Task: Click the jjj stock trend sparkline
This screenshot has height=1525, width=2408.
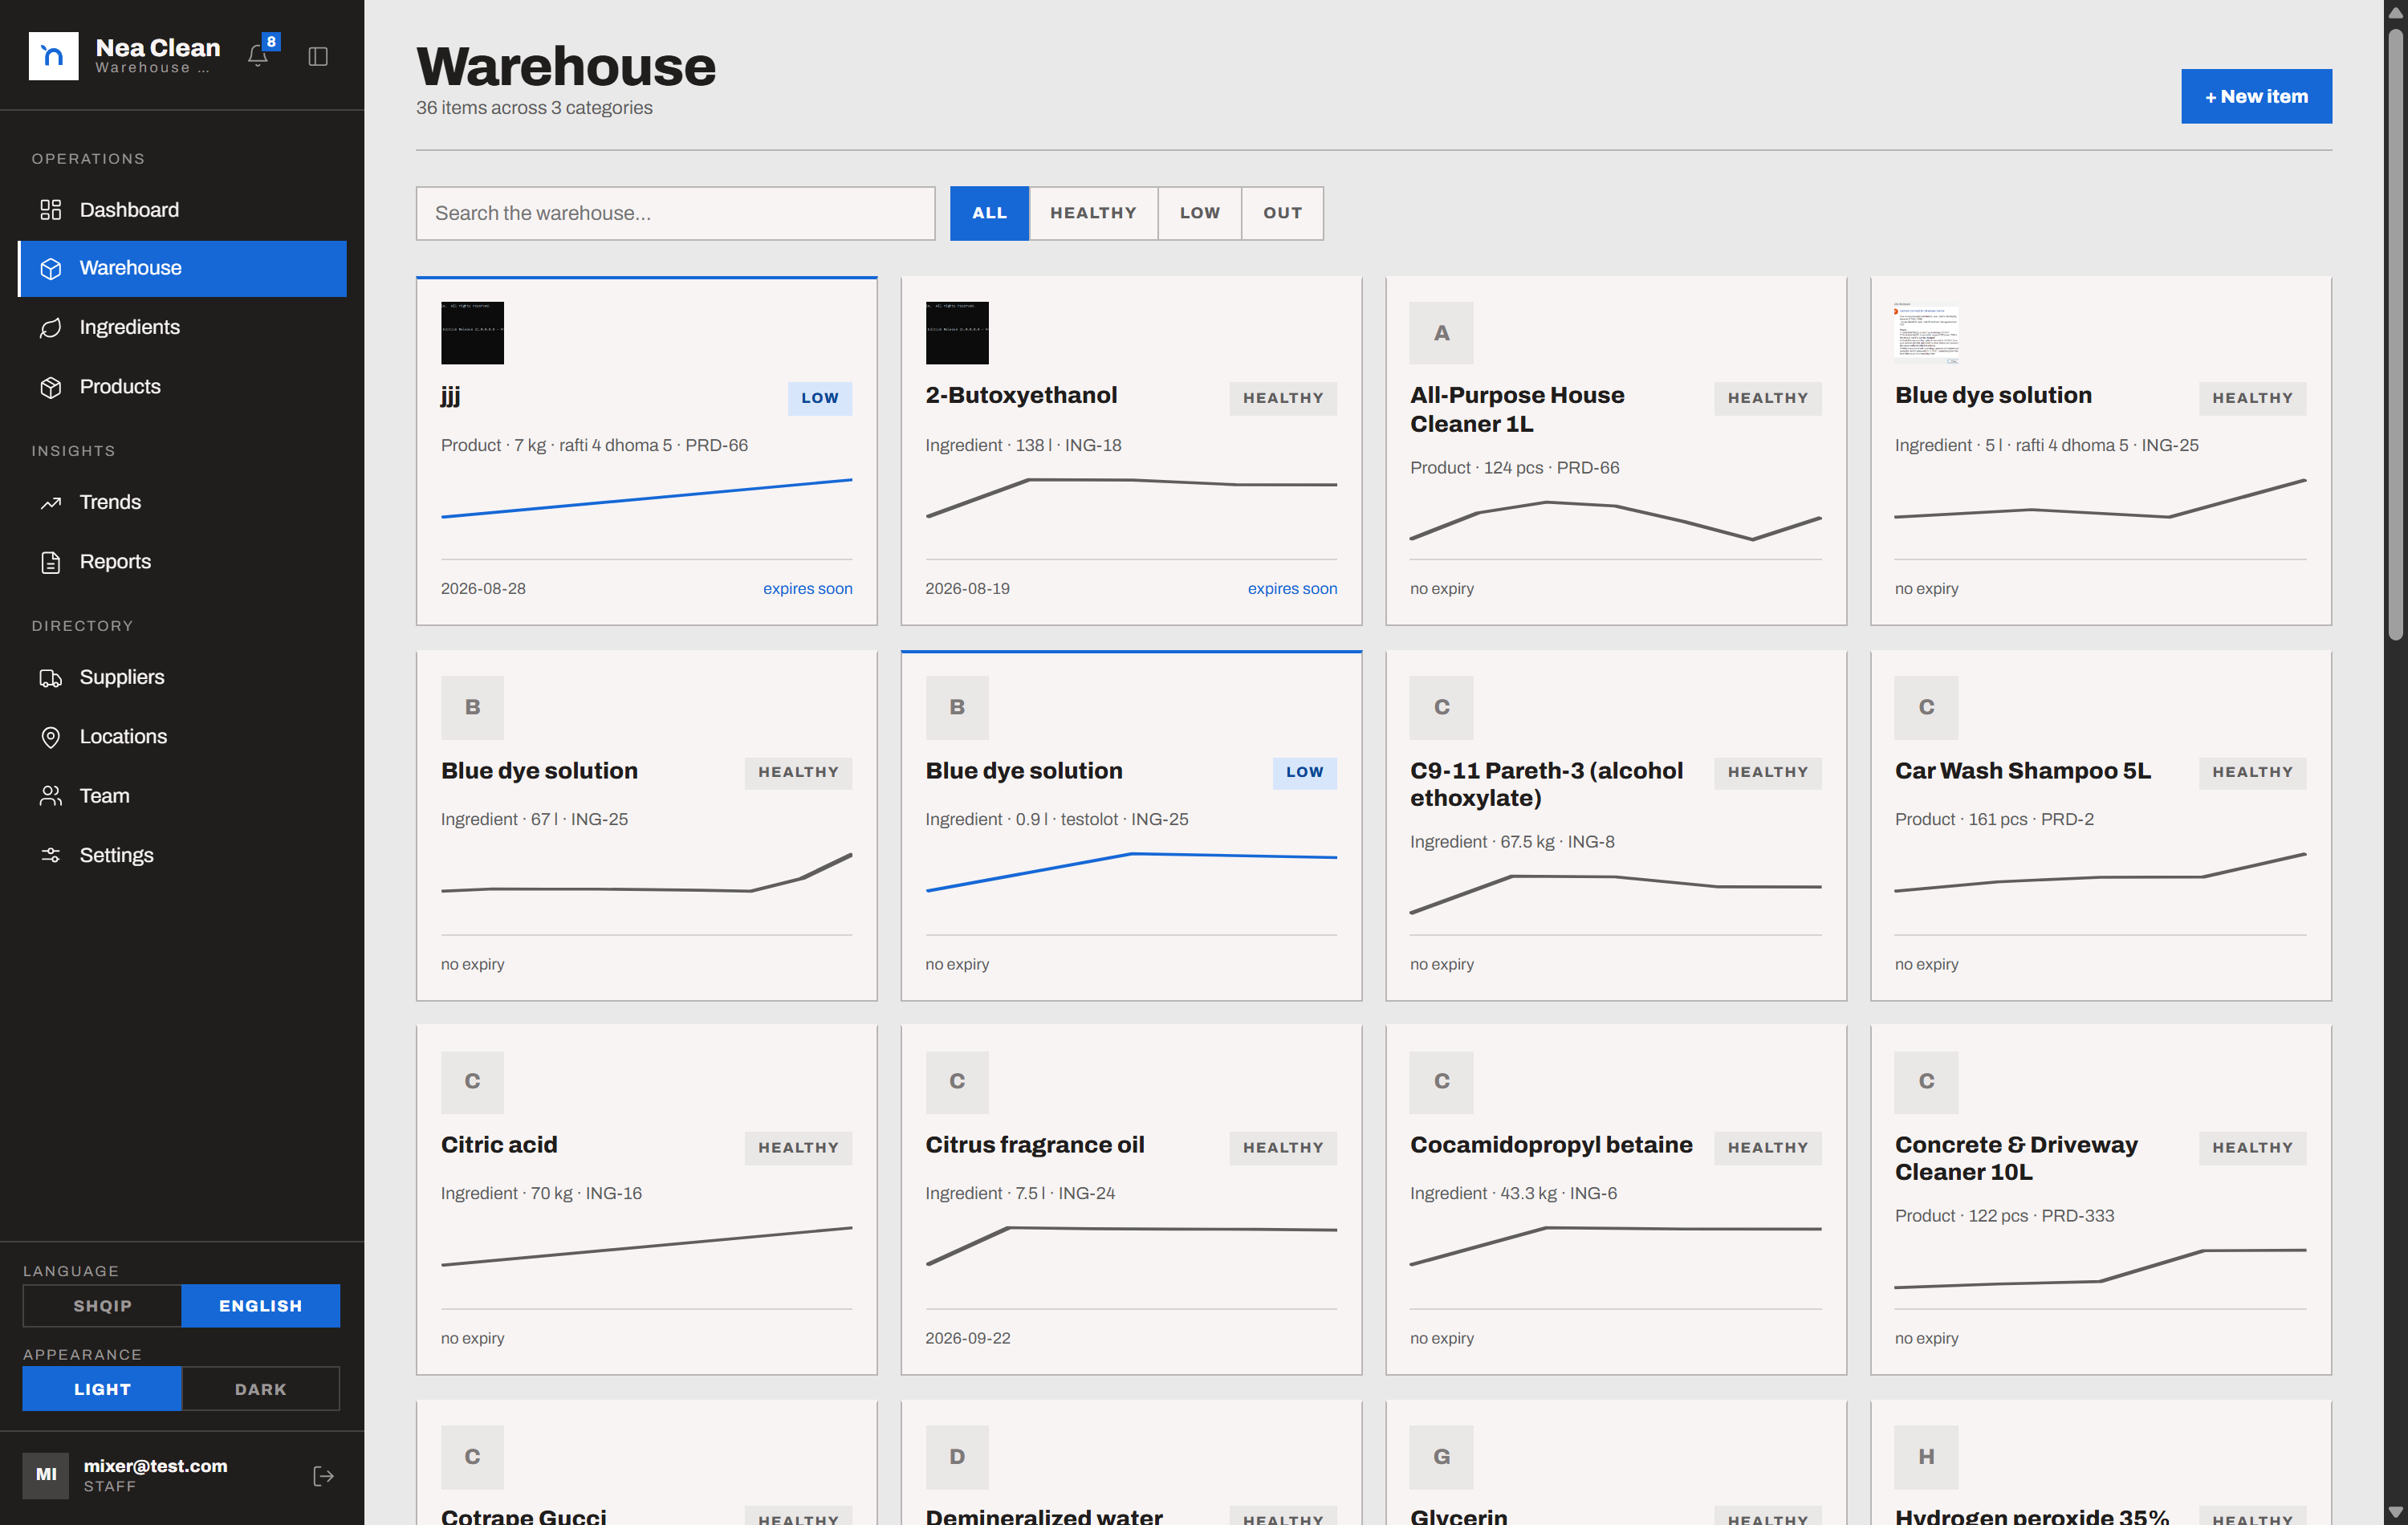Action: coord(646,498)
